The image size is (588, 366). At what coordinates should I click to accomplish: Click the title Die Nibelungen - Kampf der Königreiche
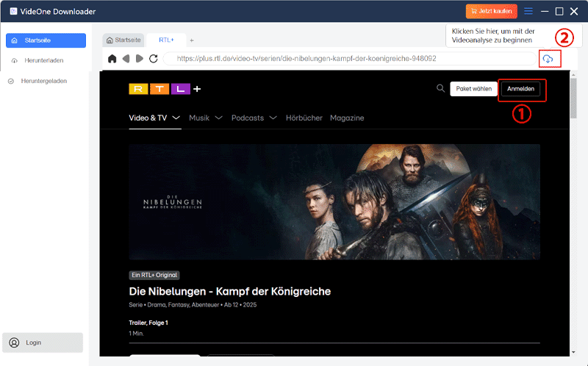(x=230, y=291)
